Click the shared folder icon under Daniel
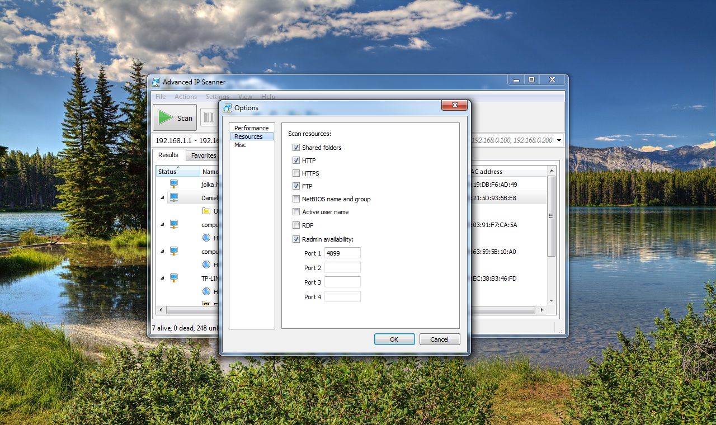Viewport: 716px width, 425px height. coord(206,211)
